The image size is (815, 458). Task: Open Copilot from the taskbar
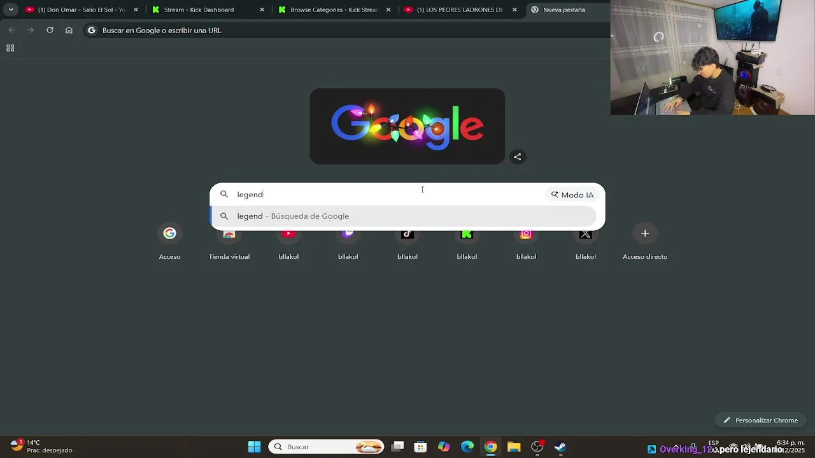click(x=444, y=447)
